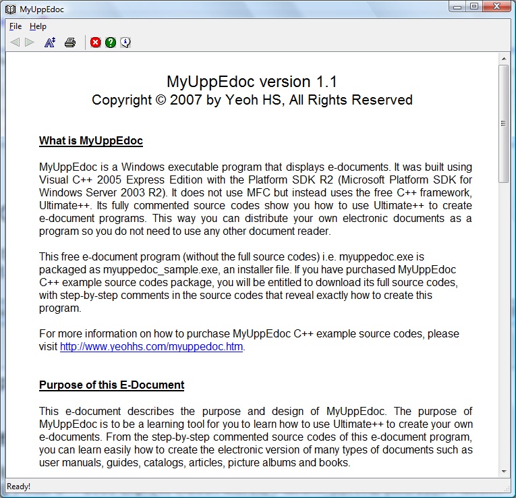
Task: Click the resize grip in status bar corner
Action: pos(507,489)
